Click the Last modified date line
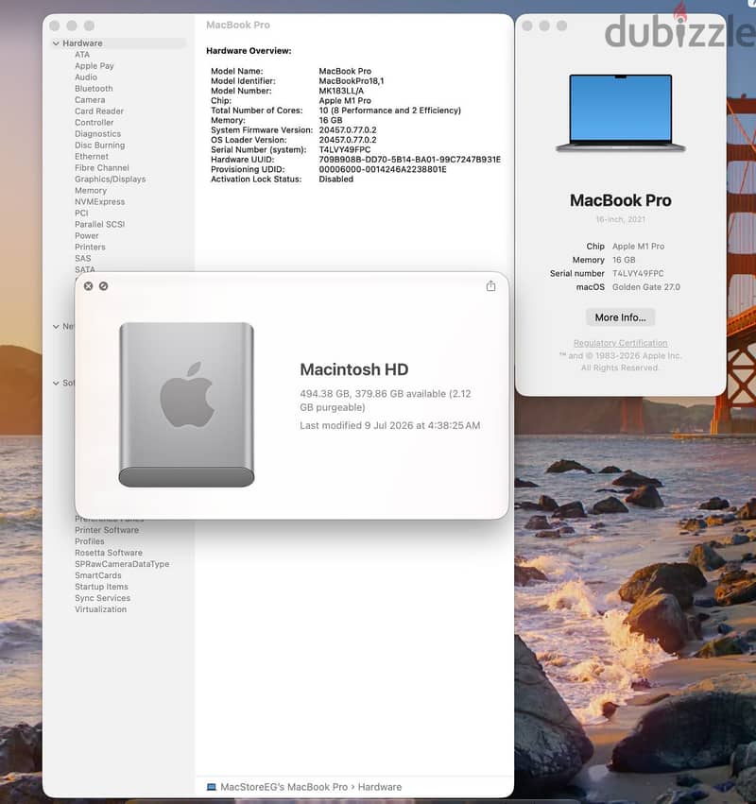The width and height of the screenshot is (756, 804). (389, 425)
